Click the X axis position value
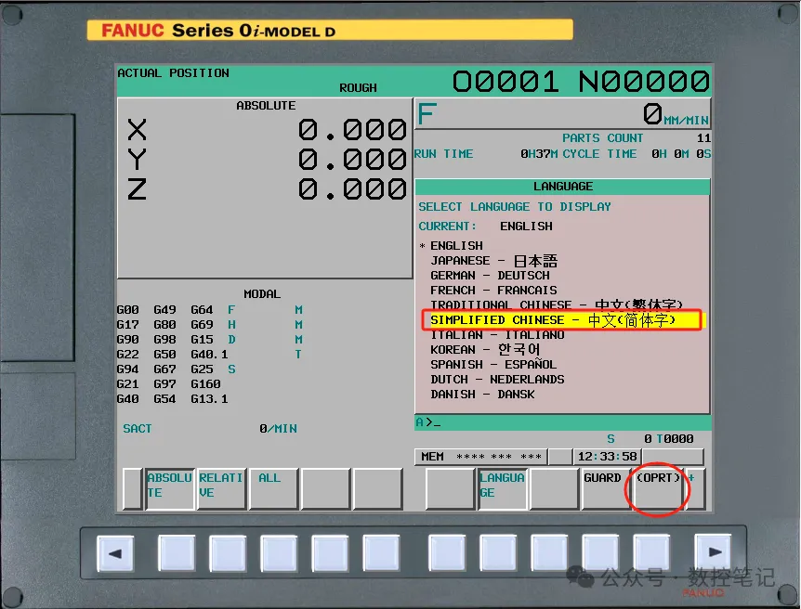 click(x=352, y=130)
